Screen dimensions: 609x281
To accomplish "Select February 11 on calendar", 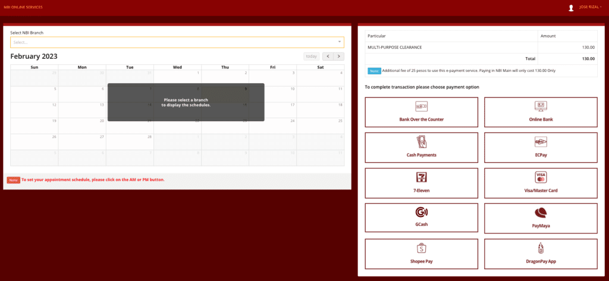I will tap(321, 94).
